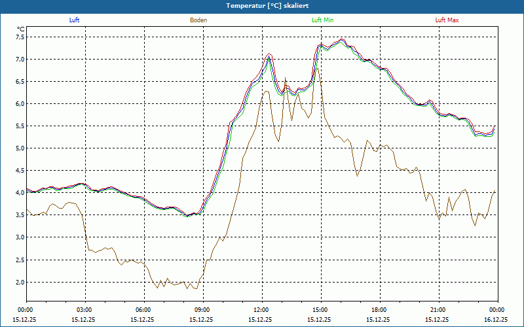Click the green Luft Min legend label

click(322, 20)
